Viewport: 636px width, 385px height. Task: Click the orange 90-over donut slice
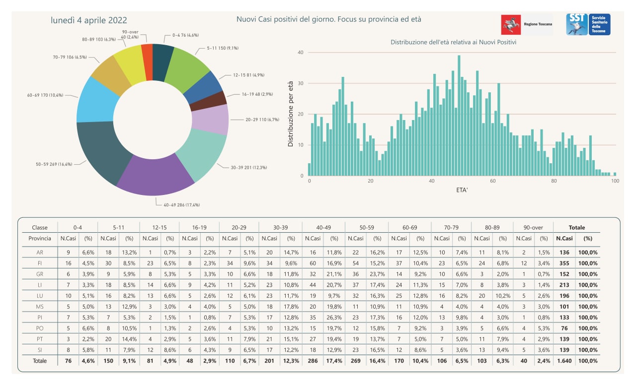pyautogui.click(x=147, y=56)
